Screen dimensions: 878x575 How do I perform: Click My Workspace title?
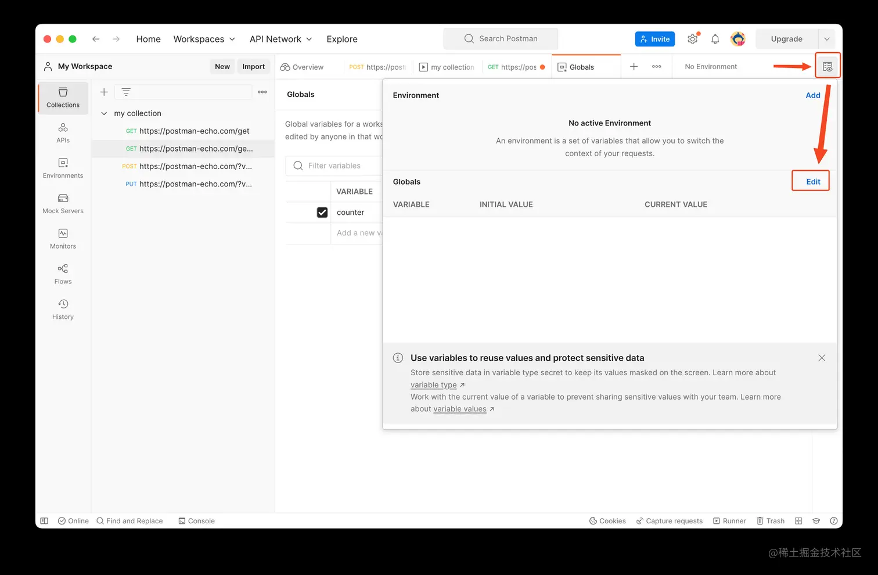pos(85,66)
